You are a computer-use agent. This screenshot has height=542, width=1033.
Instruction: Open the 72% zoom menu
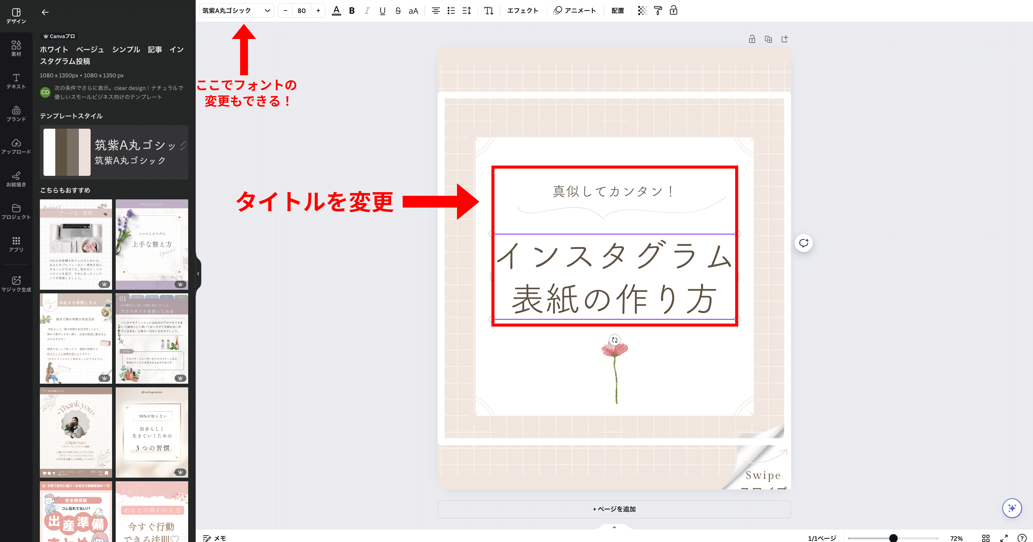956,538
